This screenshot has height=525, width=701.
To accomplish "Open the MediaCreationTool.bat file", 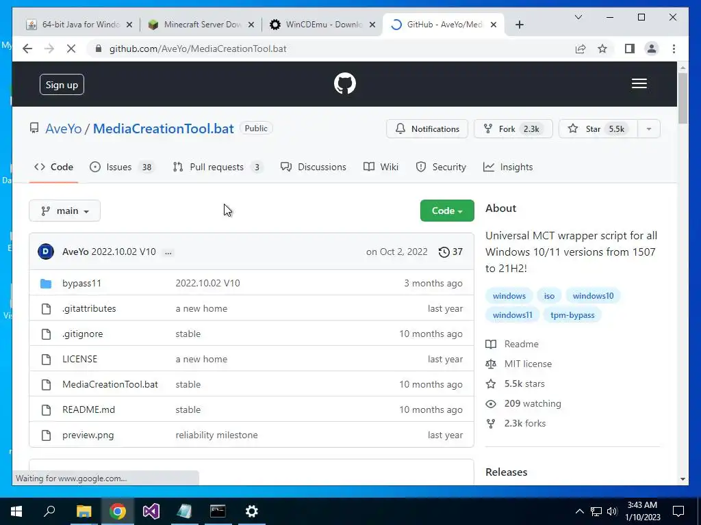I will click(110, 384).
